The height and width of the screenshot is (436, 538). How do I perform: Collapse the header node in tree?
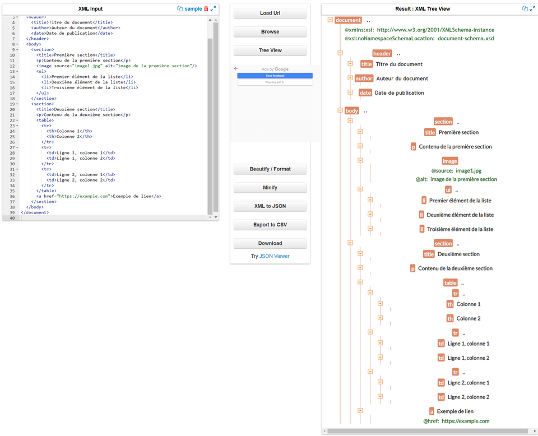[x=340, y=53]
